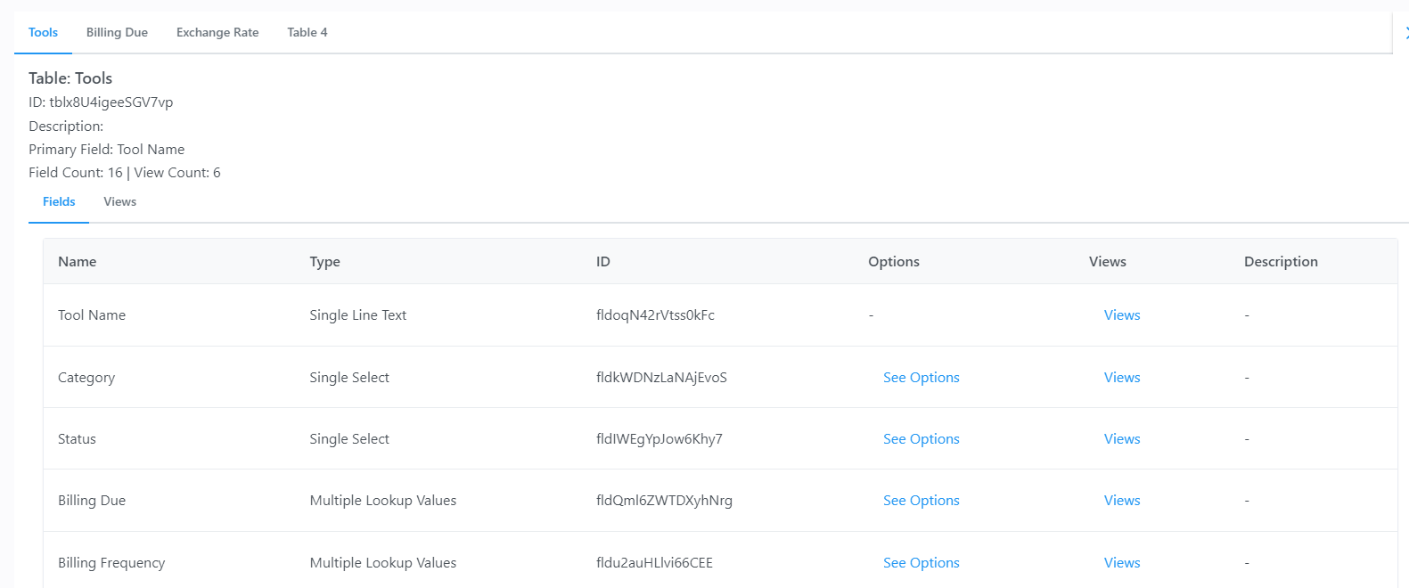
Task: Open Views link for Tool Name field
Action: point(1121,315)
